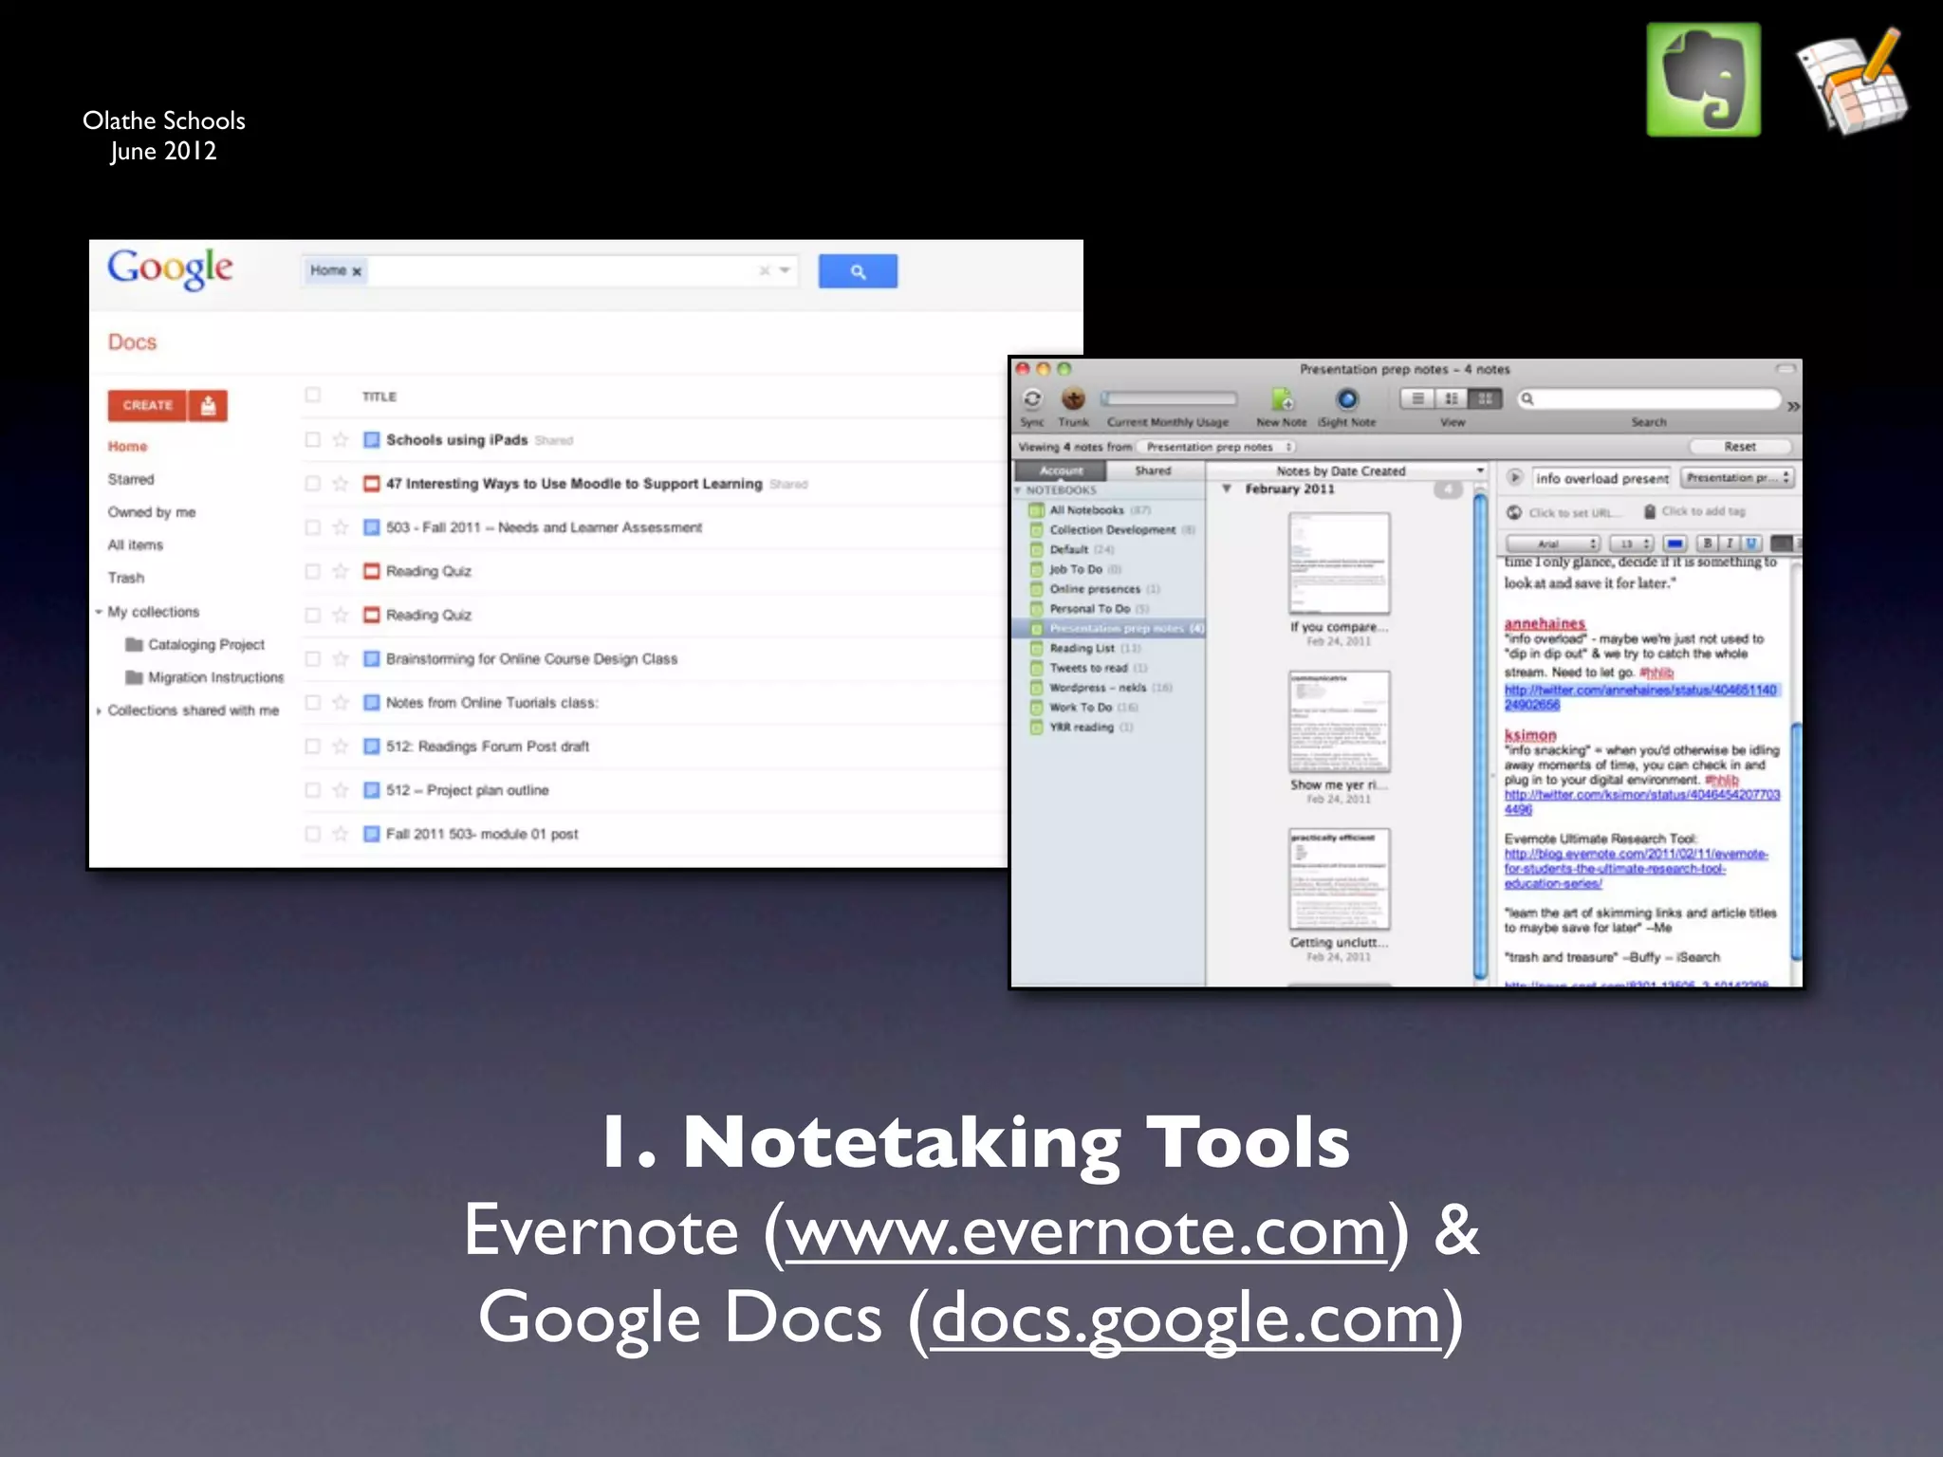Switch to list view in Evernote
This screenshot has width=1943, height=1457.
coord(1417,399)
